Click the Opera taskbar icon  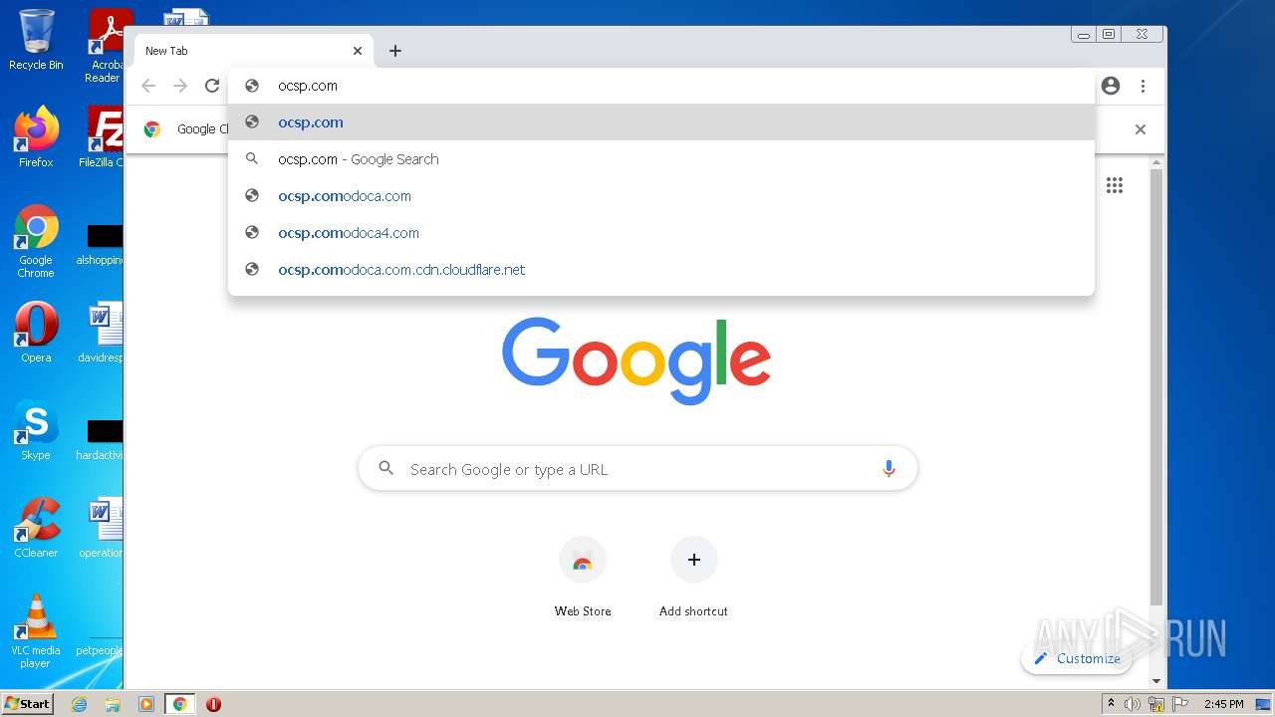click(213, 704)
